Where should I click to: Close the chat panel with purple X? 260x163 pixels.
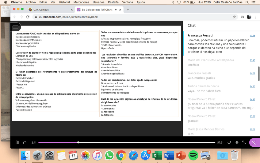[253, 142]
